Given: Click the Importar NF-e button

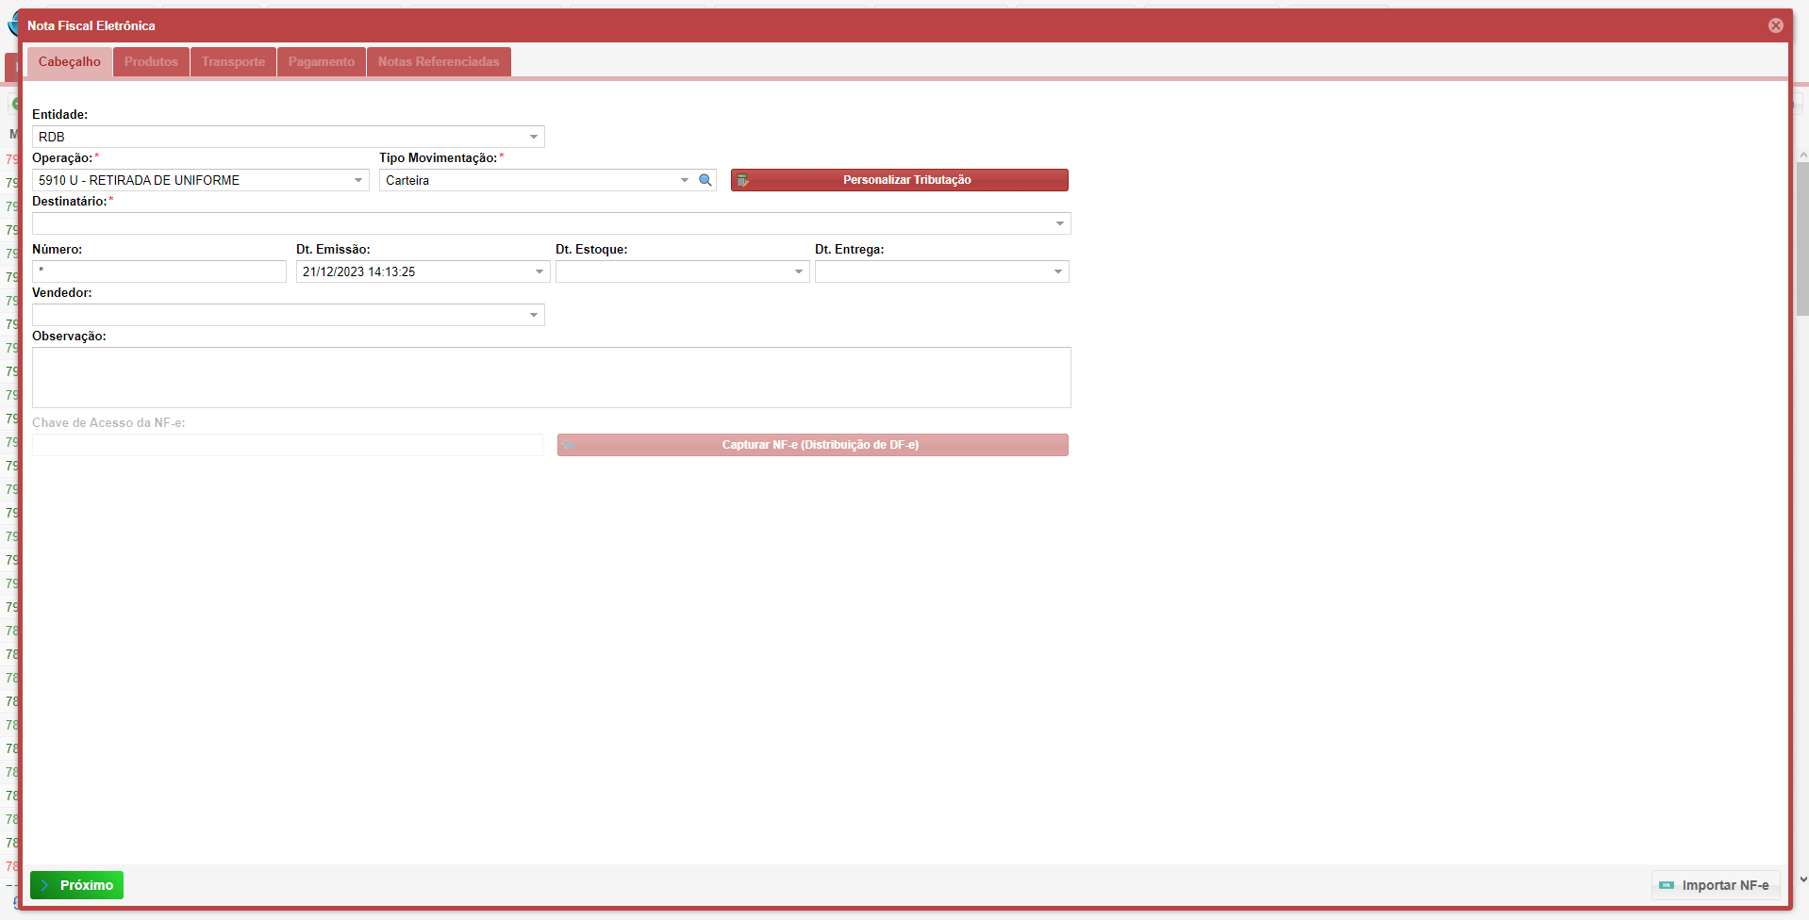Looking at the screenshot, I should (1715, 885).
